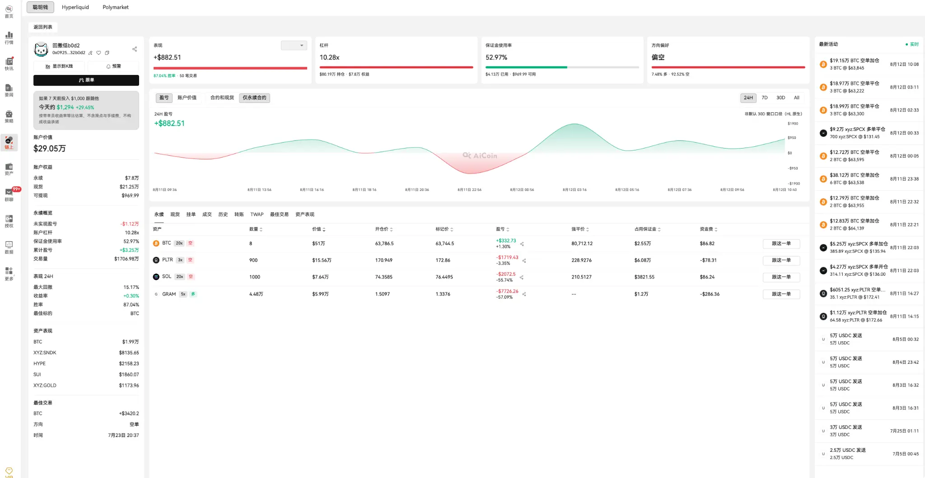
Task: Click the VIP icon at sidebar bottom
Action: point(9,472)
